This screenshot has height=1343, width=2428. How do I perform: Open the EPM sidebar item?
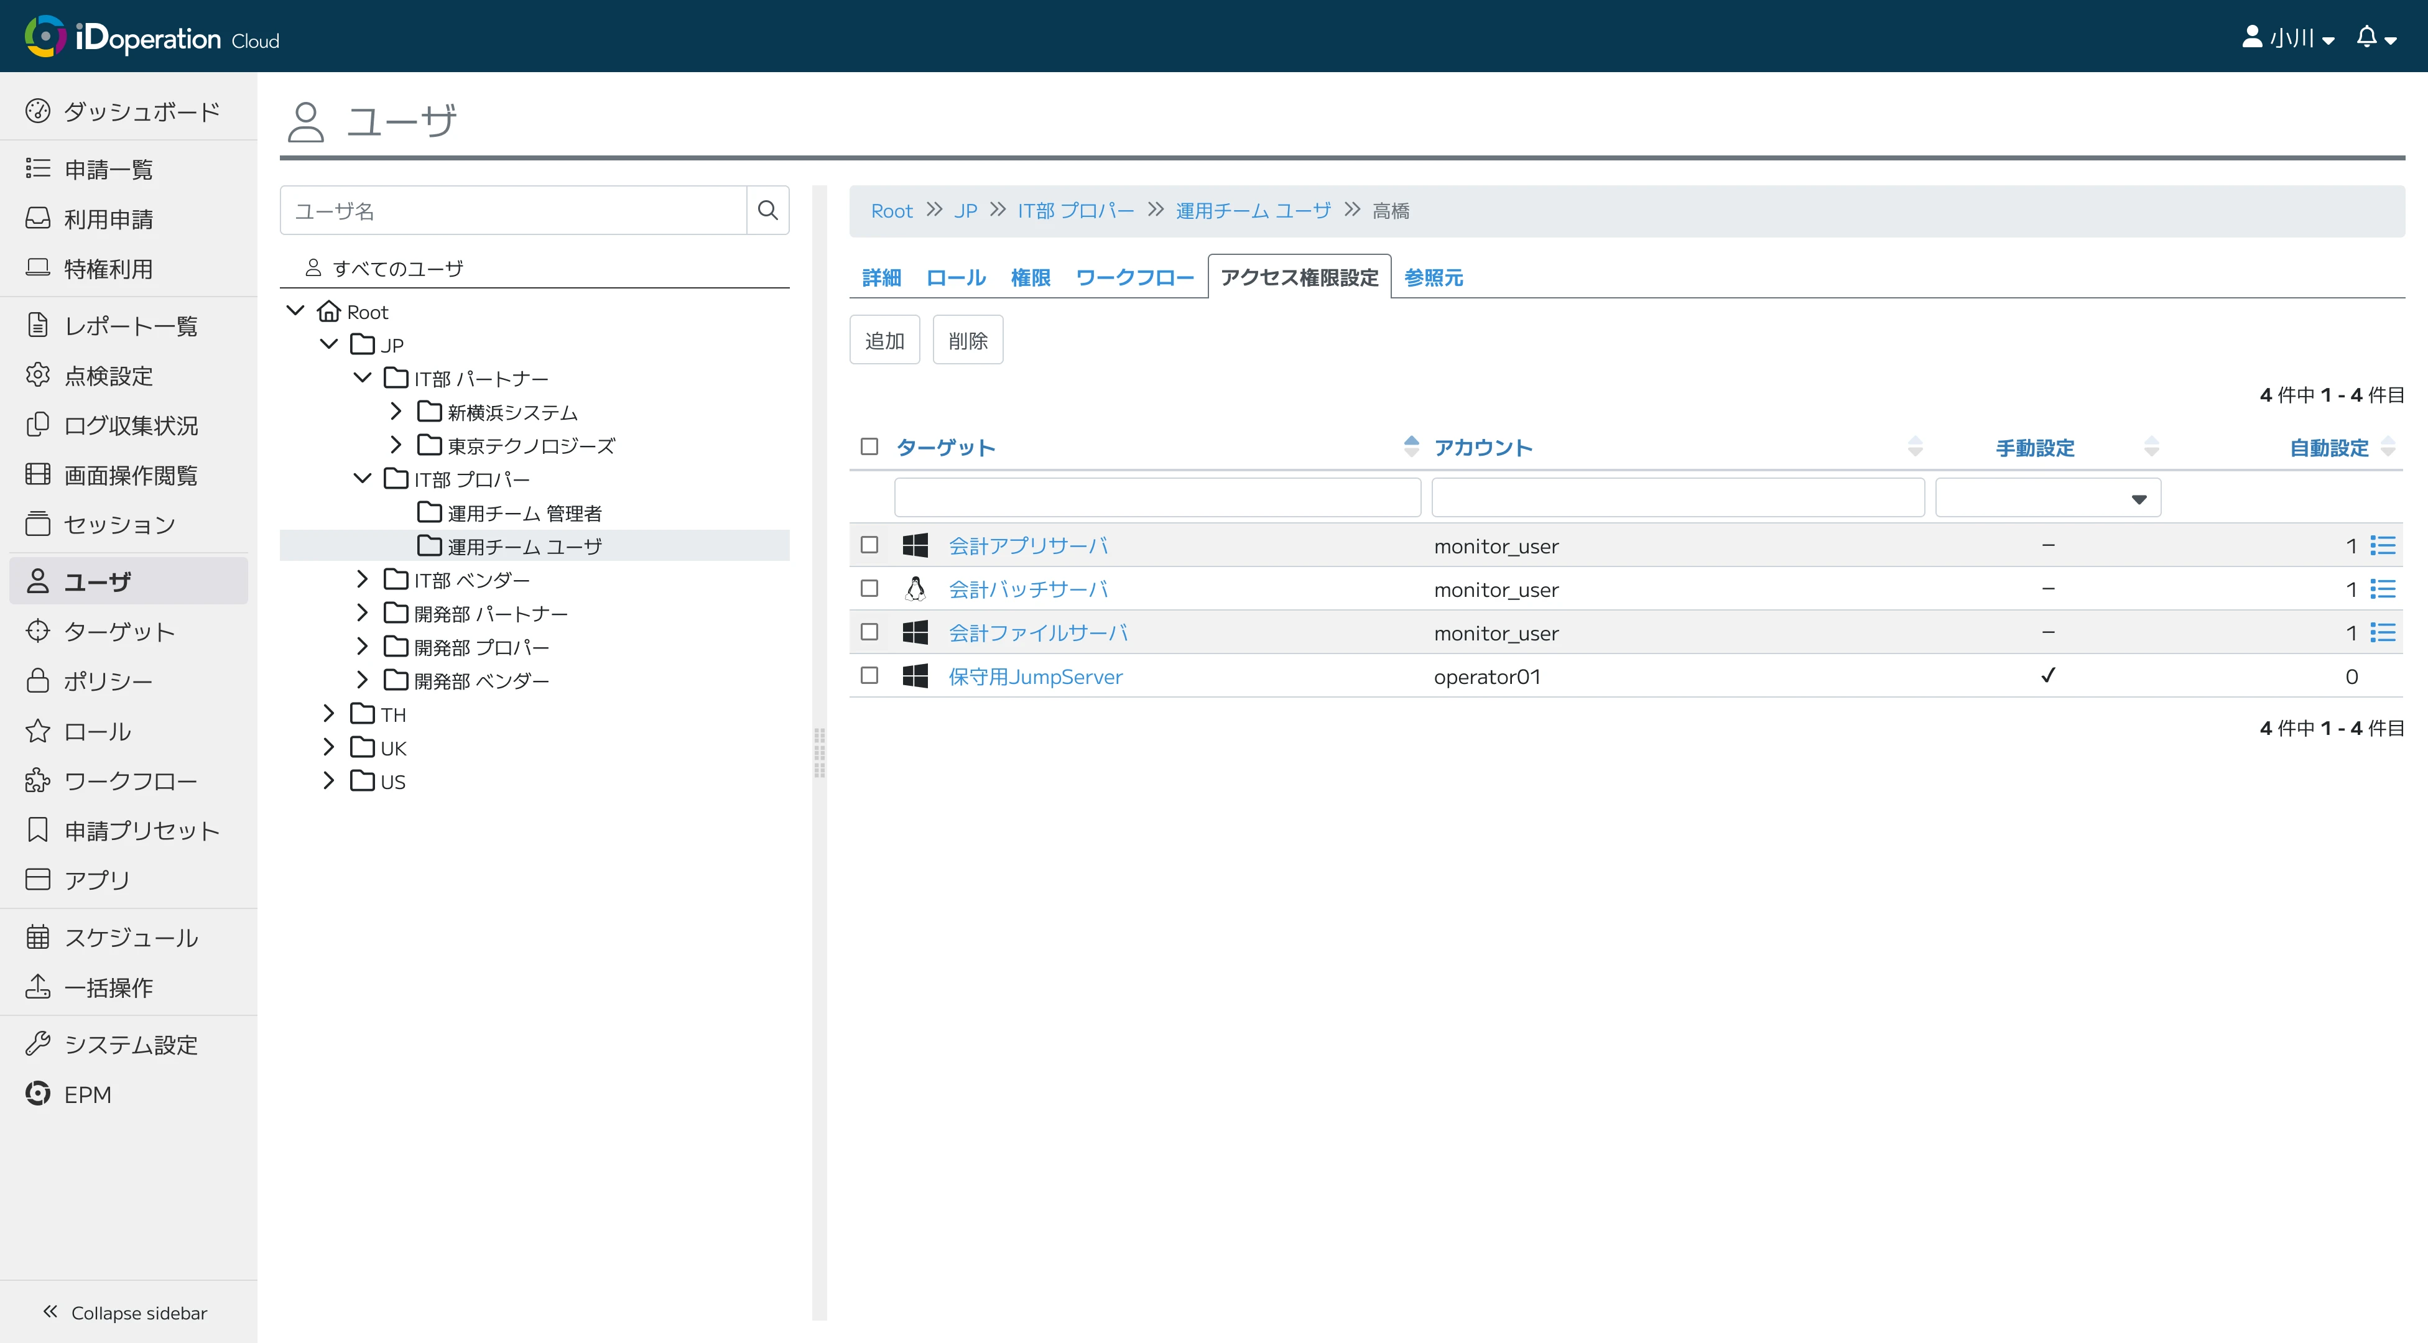pos(86,1094)
